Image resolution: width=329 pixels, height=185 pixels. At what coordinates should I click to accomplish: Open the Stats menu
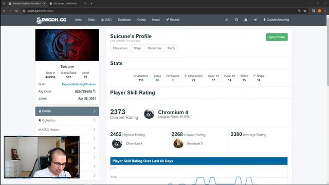91,20
